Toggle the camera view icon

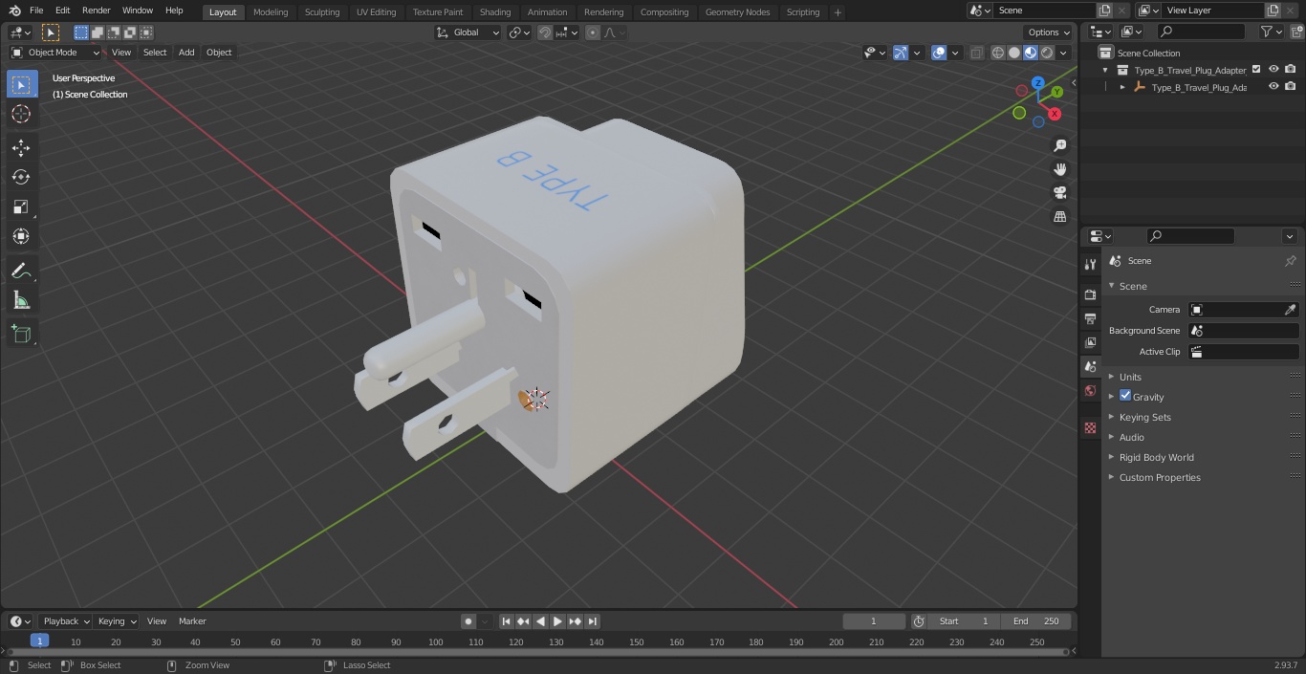tap(1059, 193)
